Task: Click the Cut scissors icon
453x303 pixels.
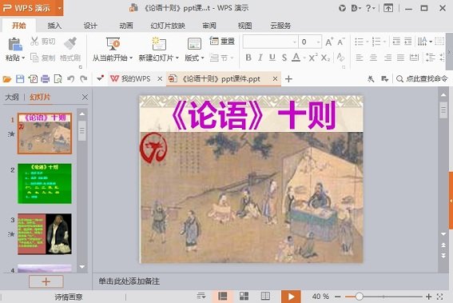Action: [34, 42]
